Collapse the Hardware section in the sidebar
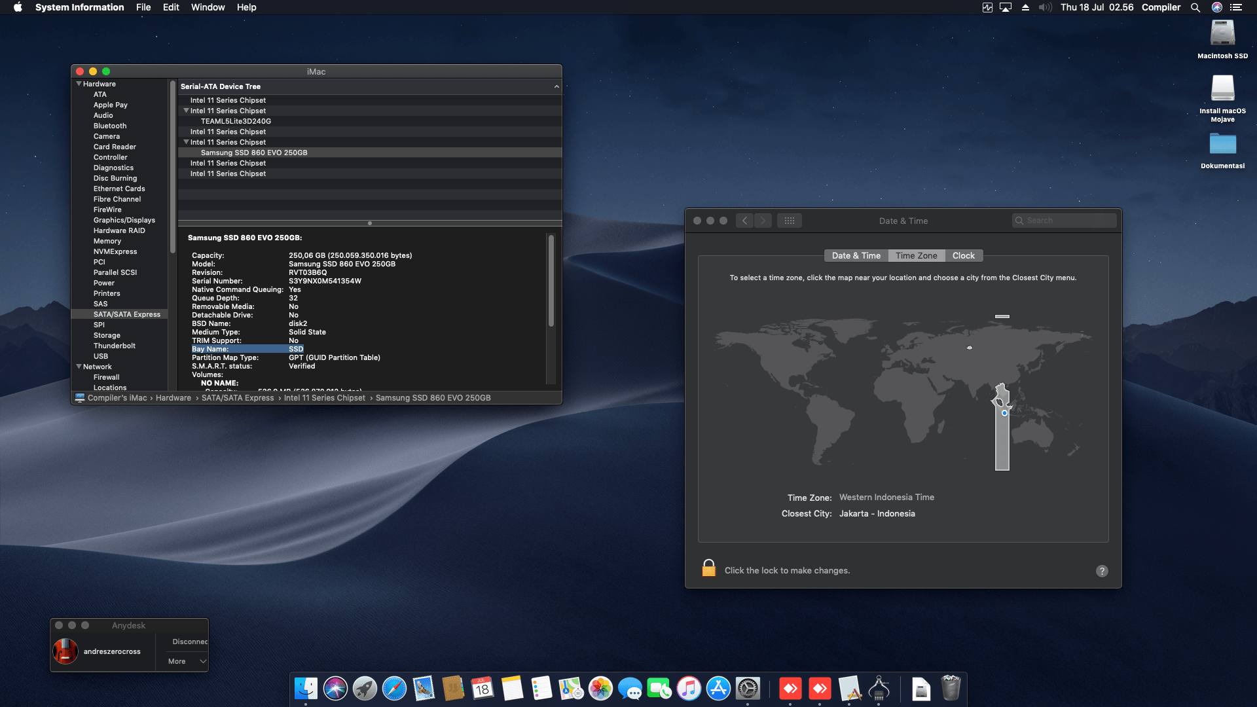Screen dimensions: 1257x707 click(79, 84)
